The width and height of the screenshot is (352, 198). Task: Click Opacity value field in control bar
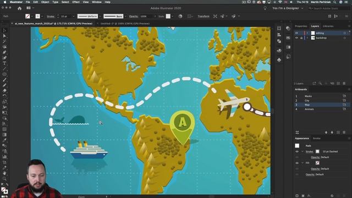[146, 16]
